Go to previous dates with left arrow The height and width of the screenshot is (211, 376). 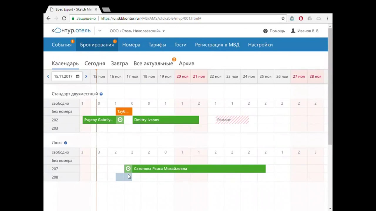[48, 76]
